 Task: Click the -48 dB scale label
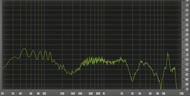pyautogui.click(x=187, y=50)
